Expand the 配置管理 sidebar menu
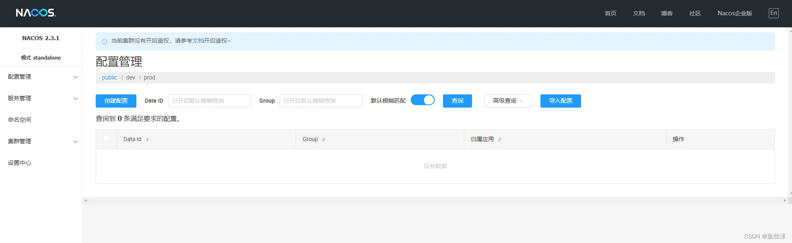 (41, 77)
